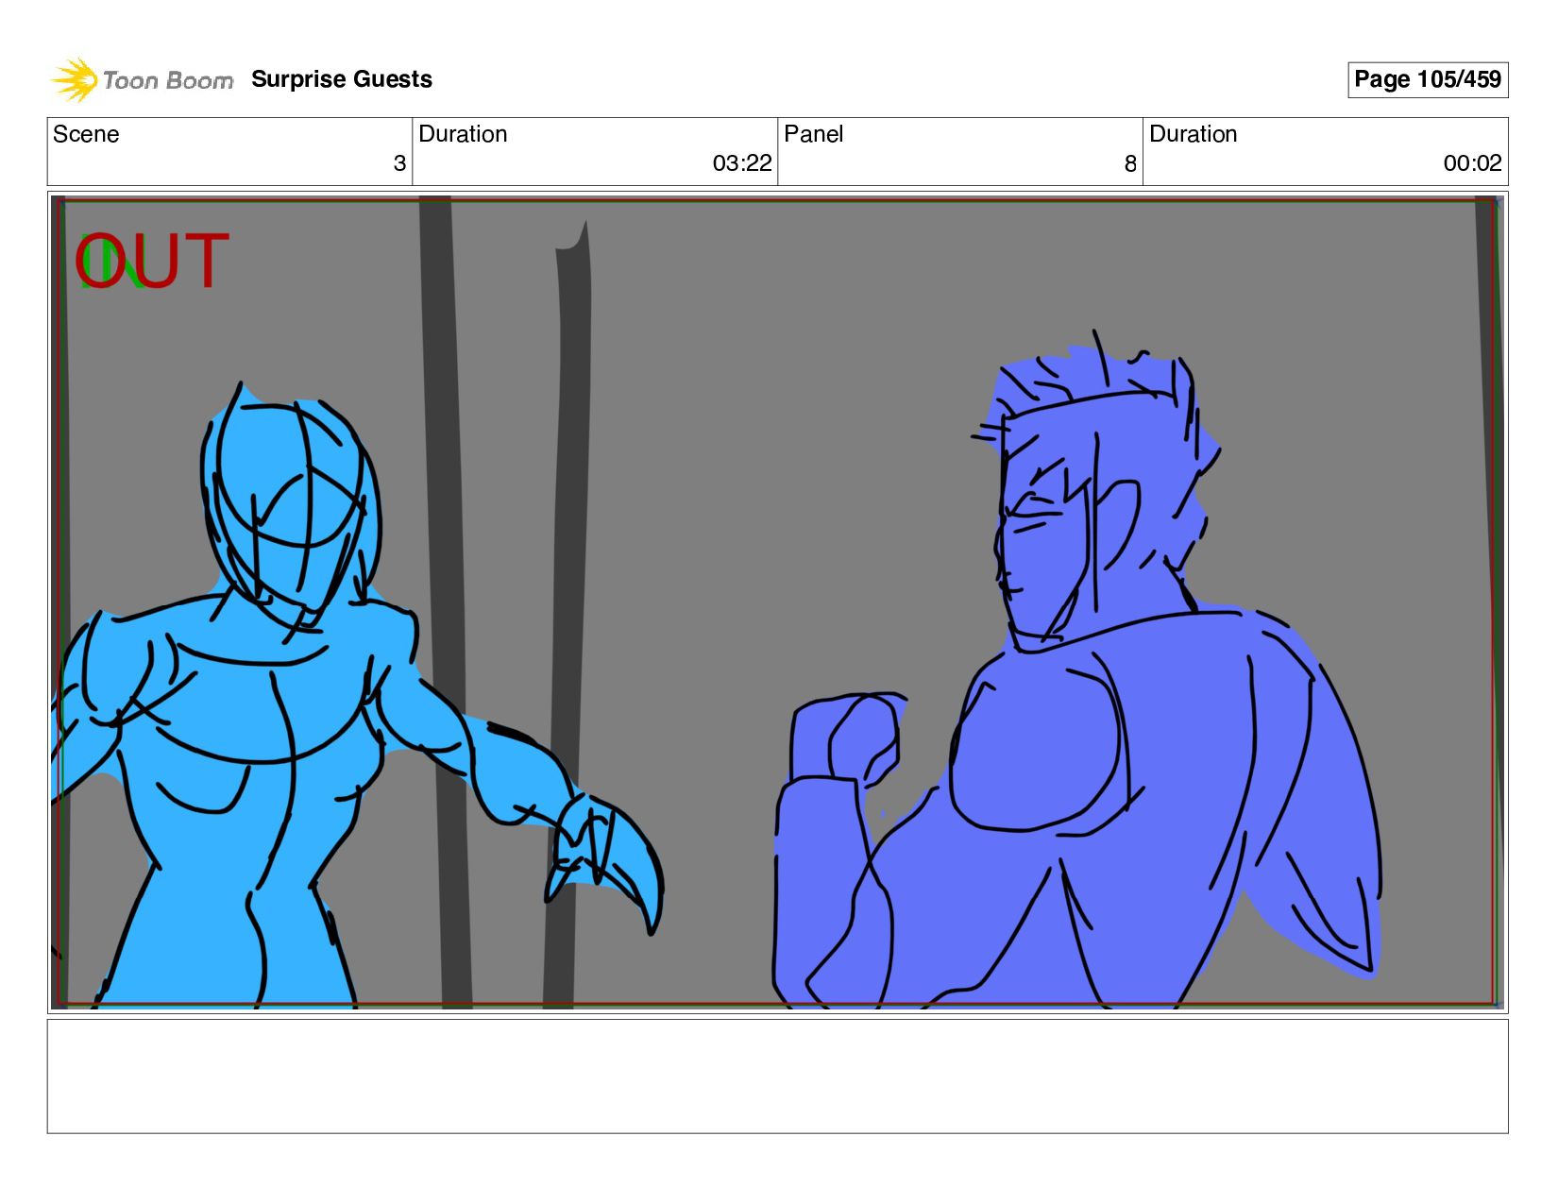
Task: Select the panel number value 8
Action: coord(1130,164)
